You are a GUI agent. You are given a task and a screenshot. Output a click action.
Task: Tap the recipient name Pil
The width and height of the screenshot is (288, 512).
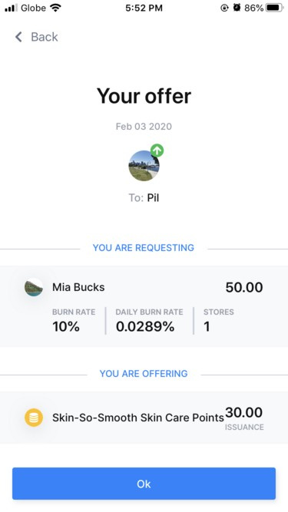click(x=153, y=198)
